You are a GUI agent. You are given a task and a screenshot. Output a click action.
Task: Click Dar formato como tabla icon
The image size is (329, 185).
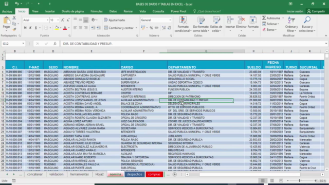[x=201, y=21]
